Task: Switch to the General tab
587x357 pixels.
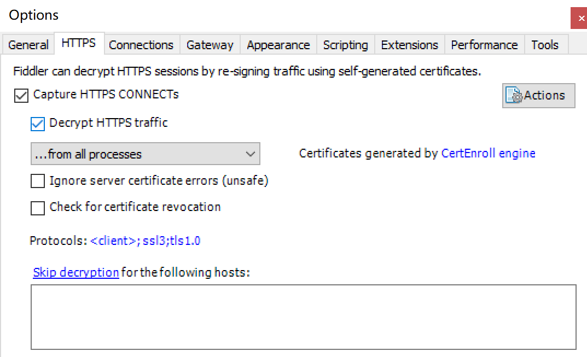Action: 28,45
